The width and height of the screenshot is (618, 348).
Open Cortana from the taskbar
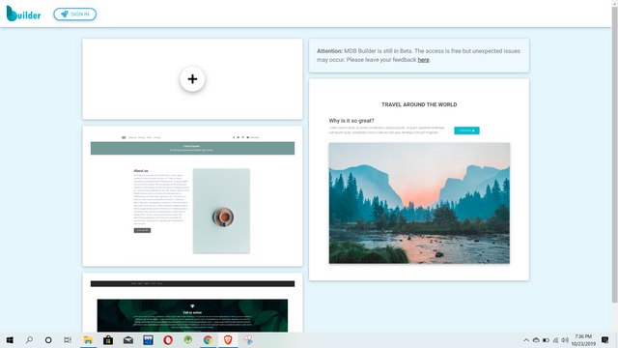click(48, 340)
